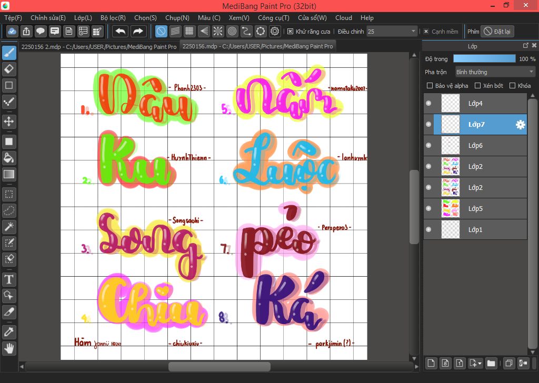Toggle Khóa checkbox
The image size is (539, 383).
(x=512, y=86)
